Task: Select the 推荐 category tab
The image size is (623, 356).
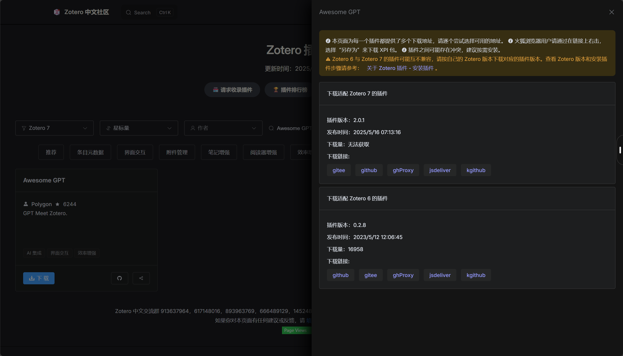Action: click(x=51, y=152)
